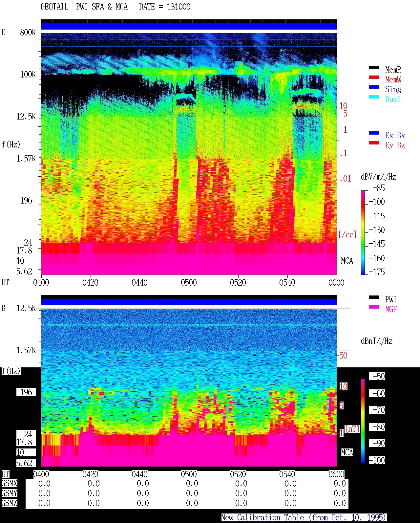Open the New Calibration Table link
This screenshot has width=420, height=523.
point(304,518)
